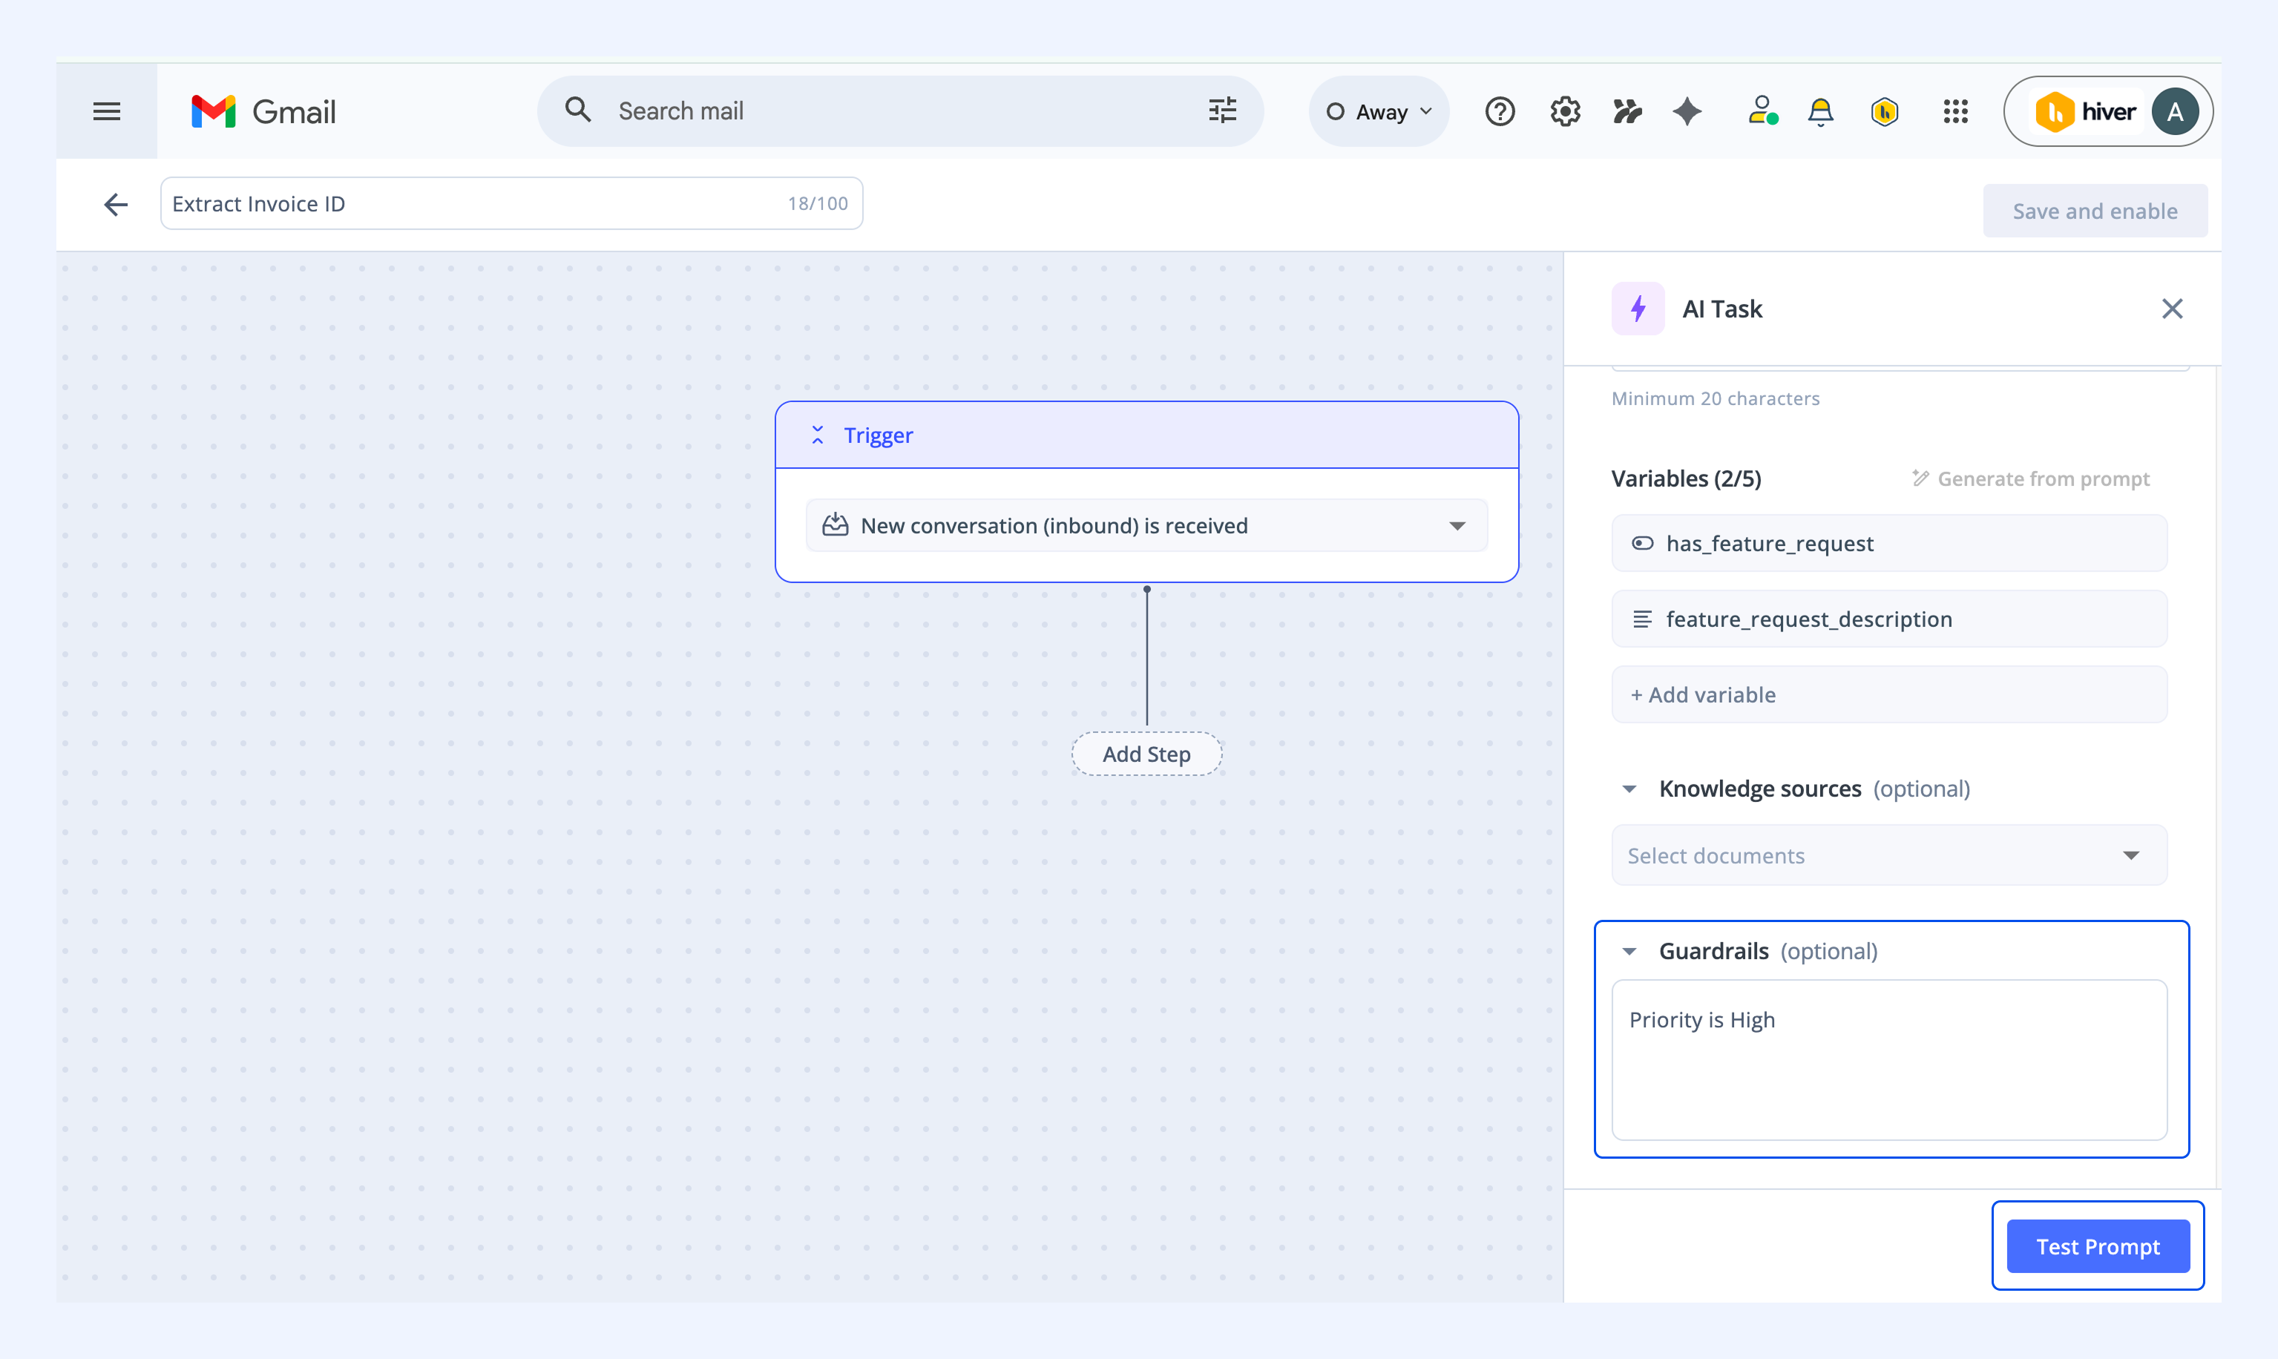Open Google apps grid

coord(1955,112)
